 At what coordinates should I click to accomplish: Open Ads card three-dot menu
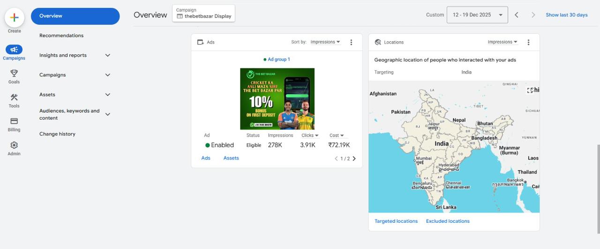point(351,42)
